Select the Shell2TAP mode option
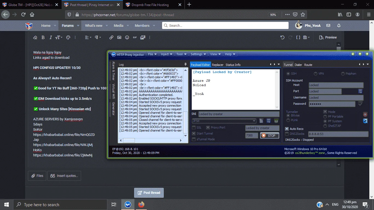374x210 pixels. (x=325, y=126)
